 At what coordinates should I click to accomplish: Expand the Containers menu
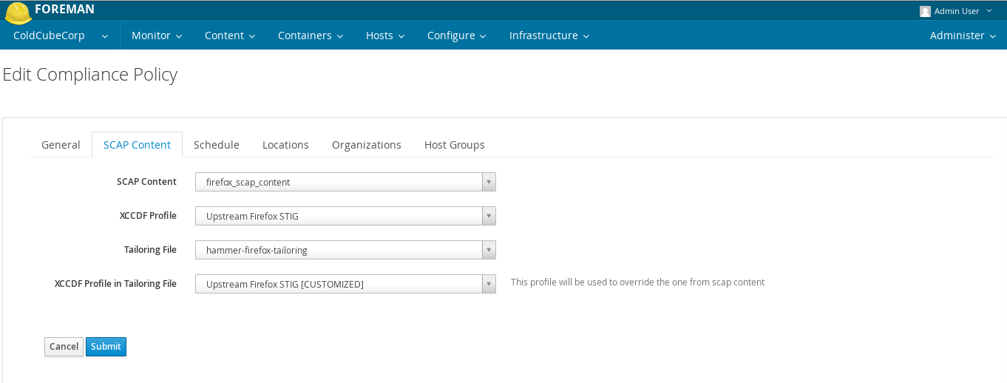(x=311, y=35)
